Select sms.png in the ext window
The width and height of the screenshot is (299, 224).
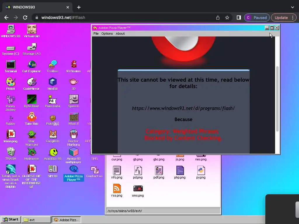point(138,190)
